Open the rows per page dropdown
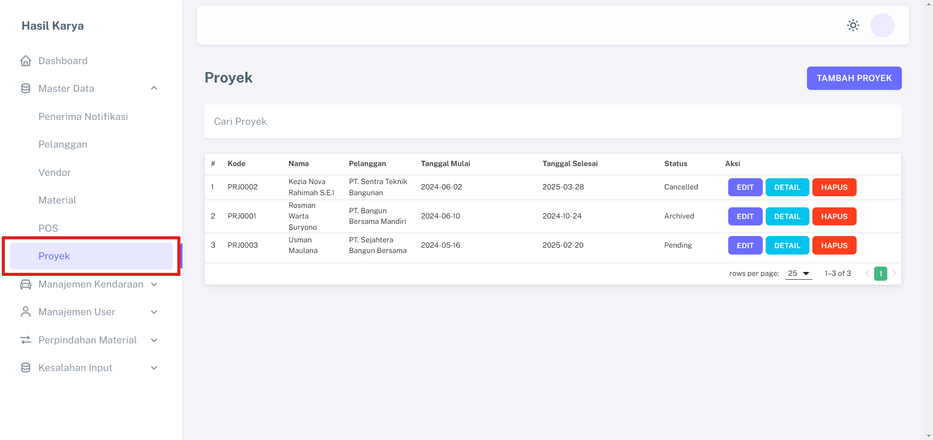The image size is (933, 440). point(798,273)
